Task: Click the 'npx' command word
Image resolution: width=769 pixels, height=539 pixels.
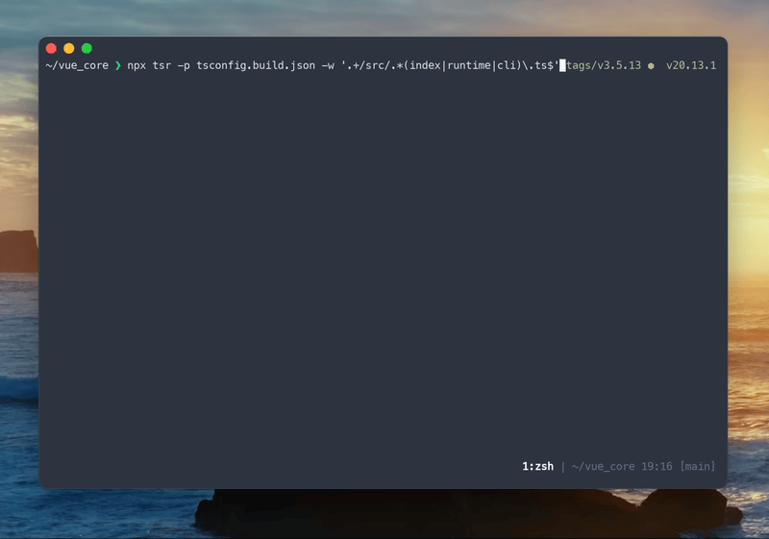Action: pyautogui.click(x=136, y=65)
